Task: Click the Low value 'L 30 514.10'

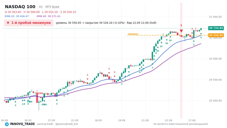Action: (50, 12)
